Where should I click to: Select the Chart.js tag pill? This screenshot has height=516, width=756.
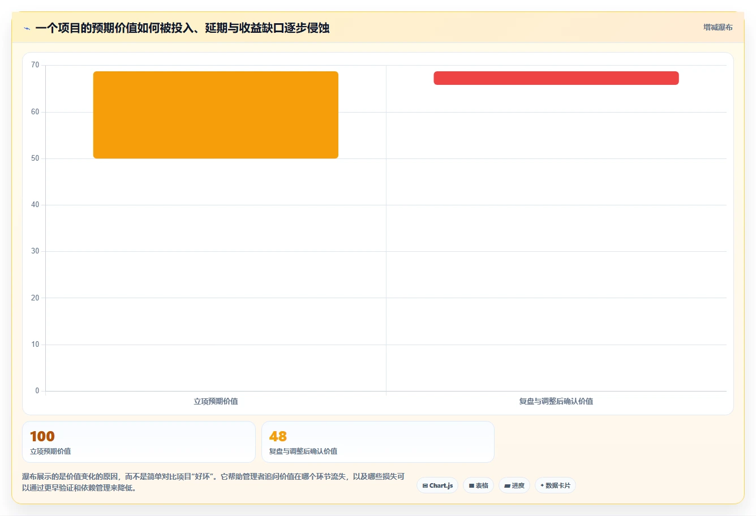click(x=437, y=485)
